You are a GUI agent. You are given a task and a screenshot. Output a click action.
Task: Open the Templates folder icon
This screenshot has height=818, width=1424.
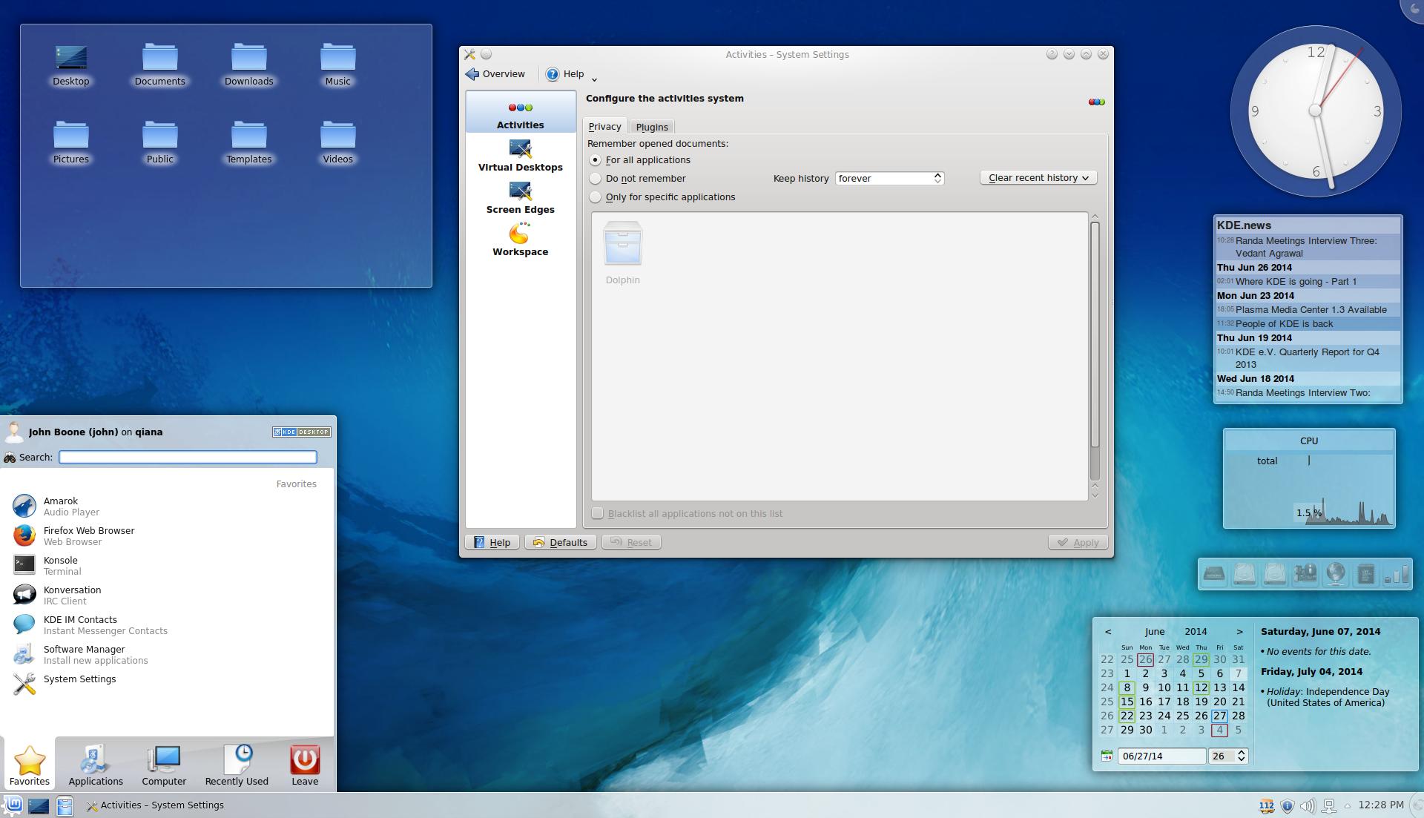click(248, 143)
